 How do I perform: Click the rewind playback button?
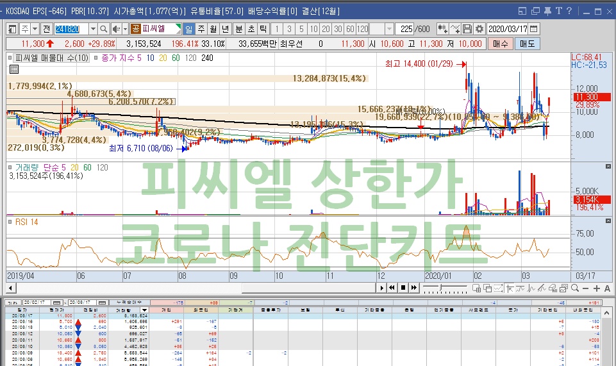pyautogui.click(x=392, y=288)
